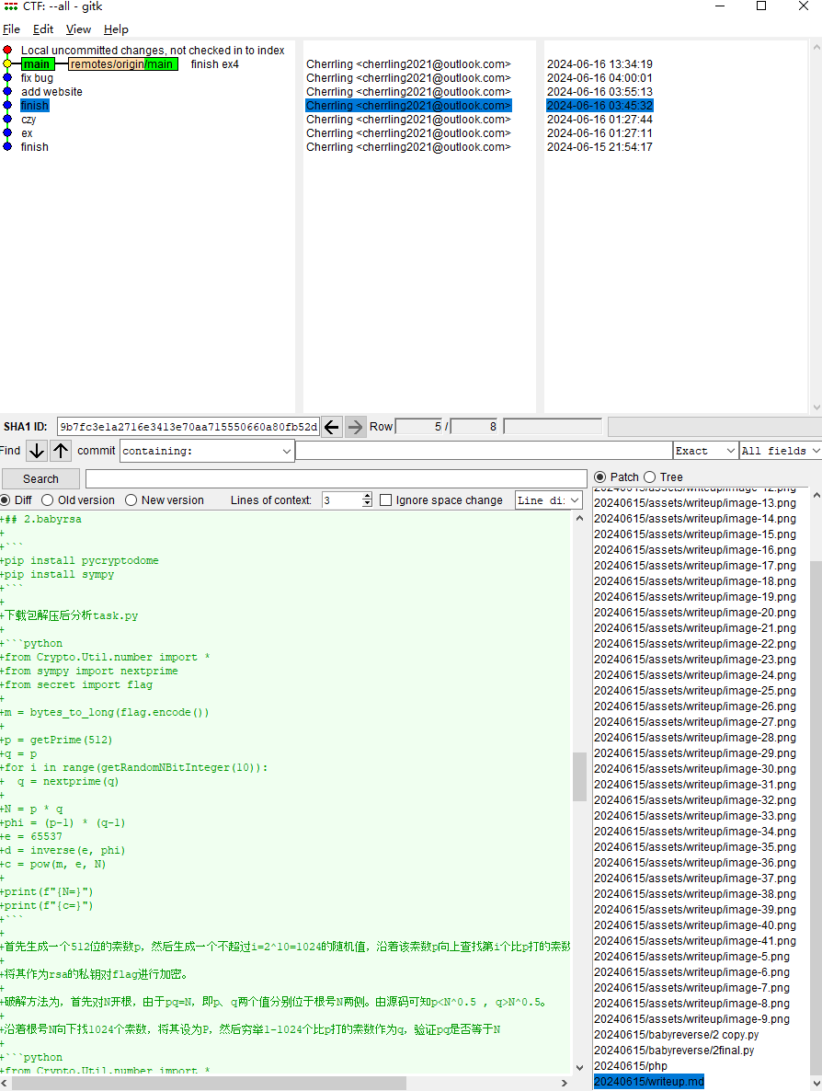Click the main branch label

[x=37, y=64]
